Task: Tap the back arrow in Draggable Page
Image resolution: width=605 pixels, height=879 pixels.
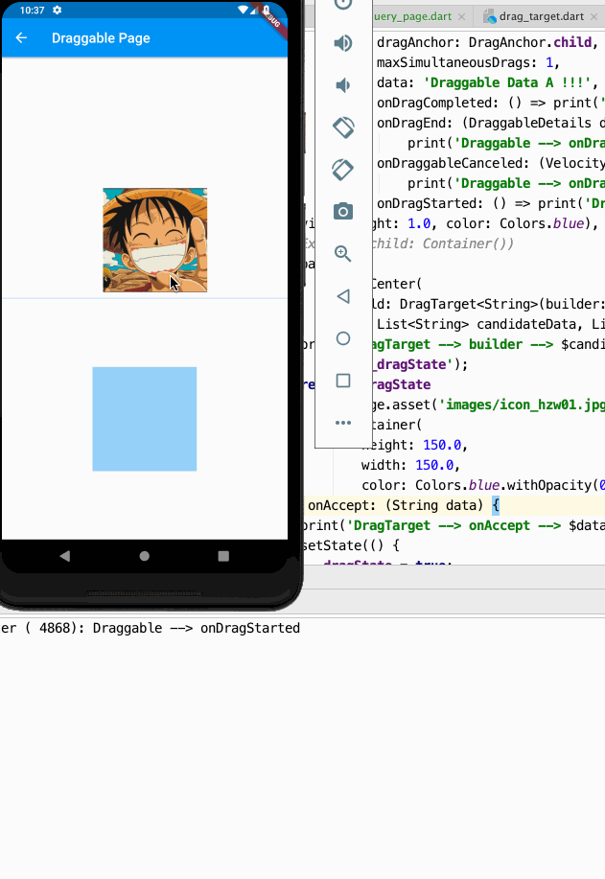Action: (21, 37)
